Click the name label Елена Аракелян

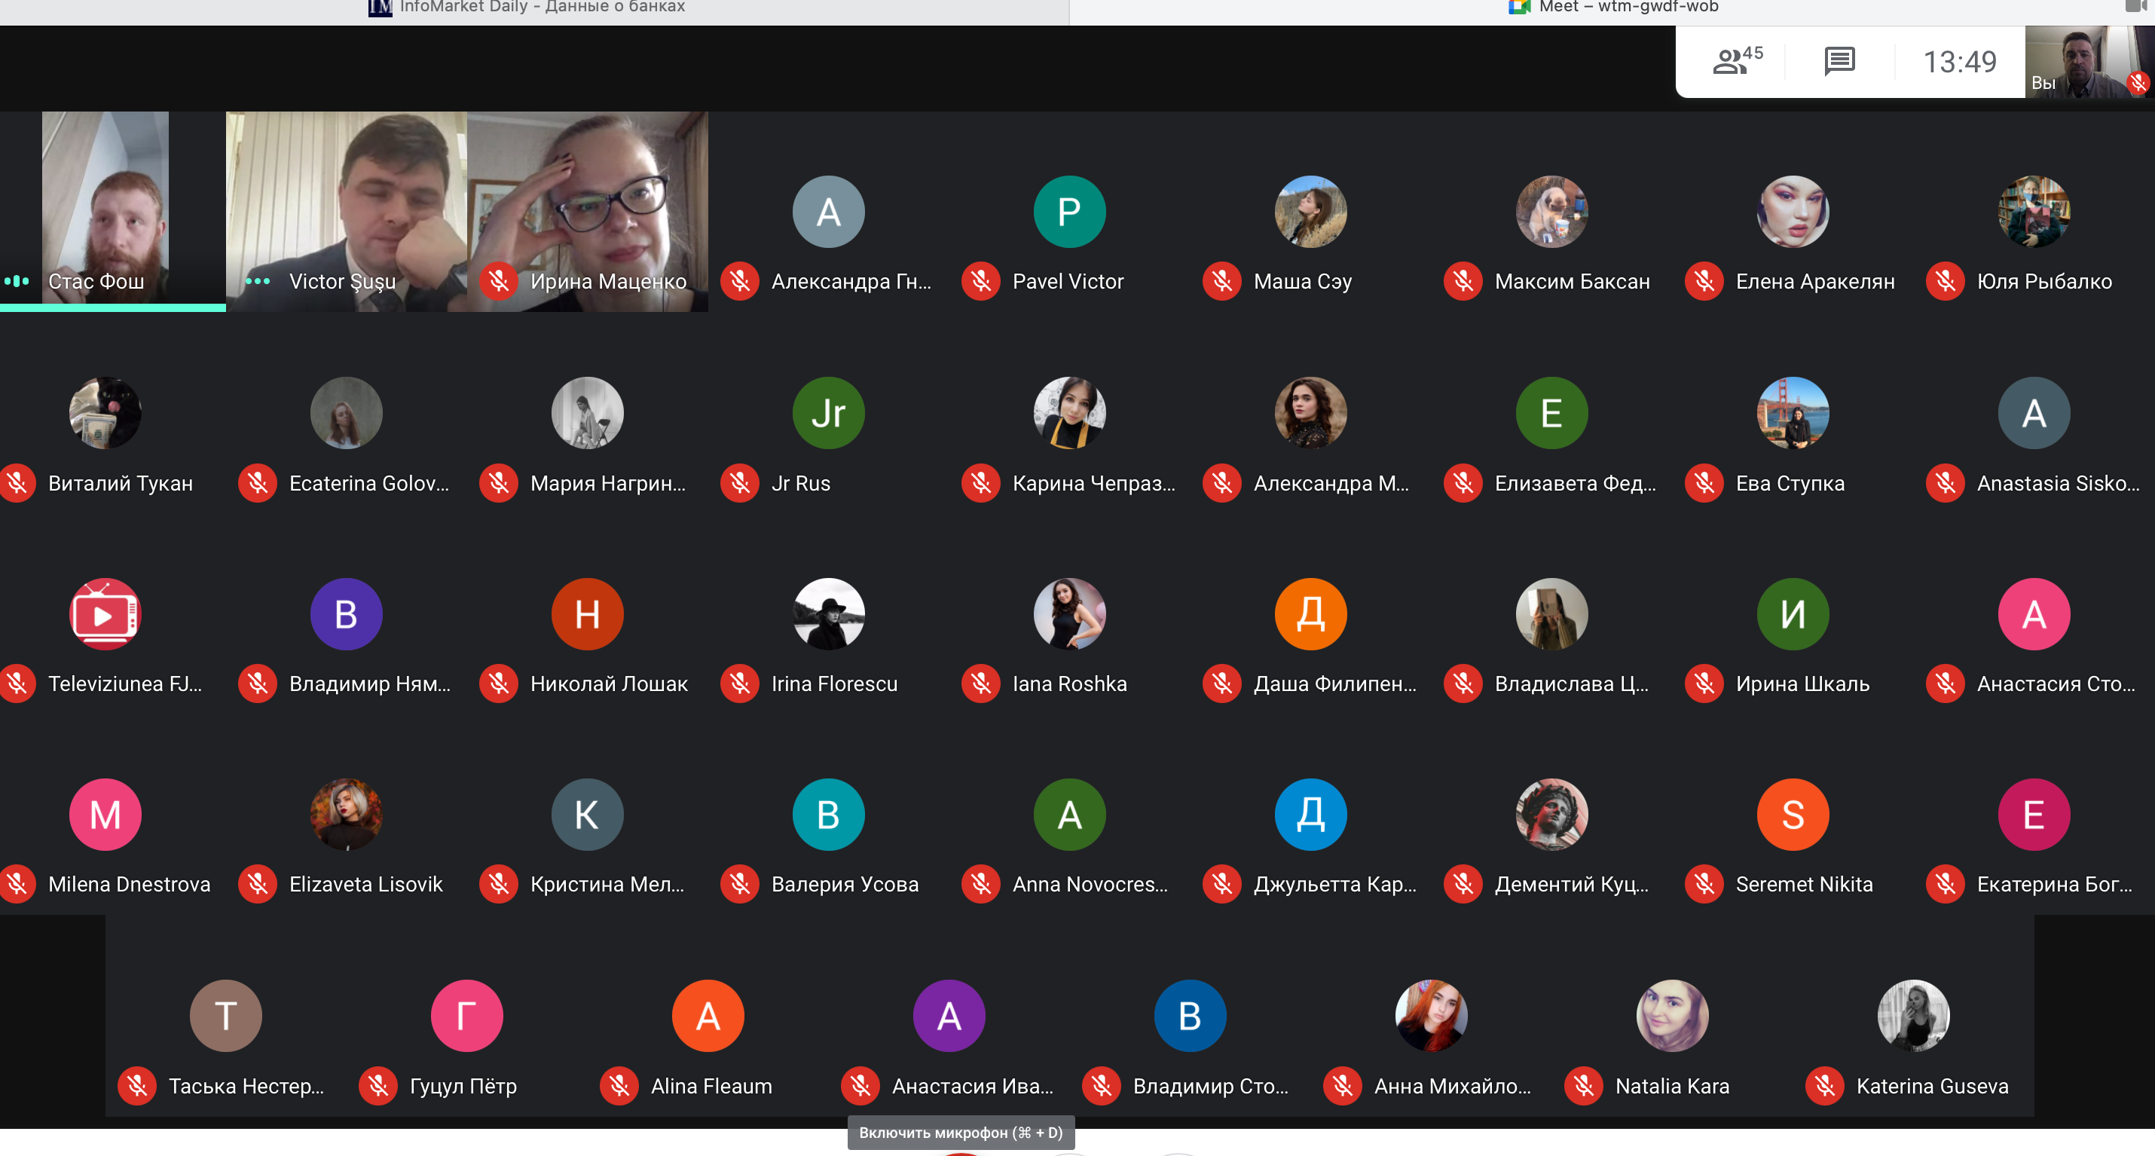point(1814,281)
